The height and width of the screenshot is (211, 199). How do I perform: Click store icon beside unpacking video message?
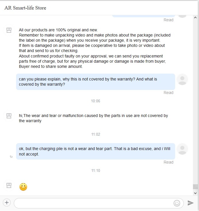pos(9,30)
